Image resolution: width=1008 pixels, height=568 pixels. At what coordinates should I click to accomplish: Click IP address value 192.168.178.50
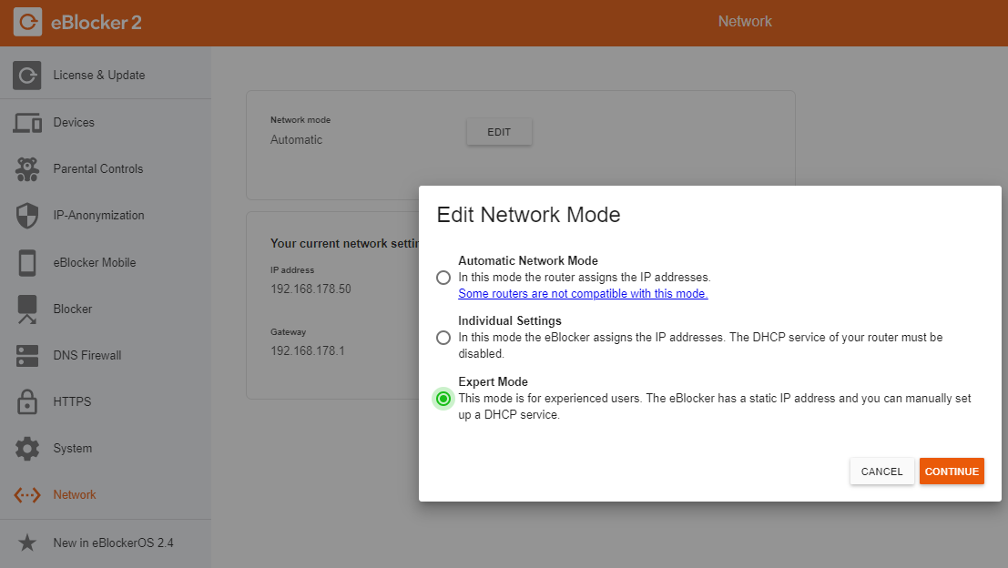click(x=311, y=289)
